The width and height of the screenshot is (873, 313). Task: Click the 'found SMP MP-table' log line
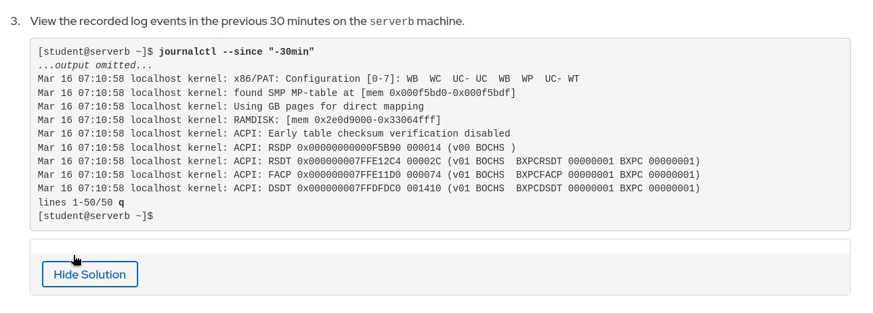(276, 93)
